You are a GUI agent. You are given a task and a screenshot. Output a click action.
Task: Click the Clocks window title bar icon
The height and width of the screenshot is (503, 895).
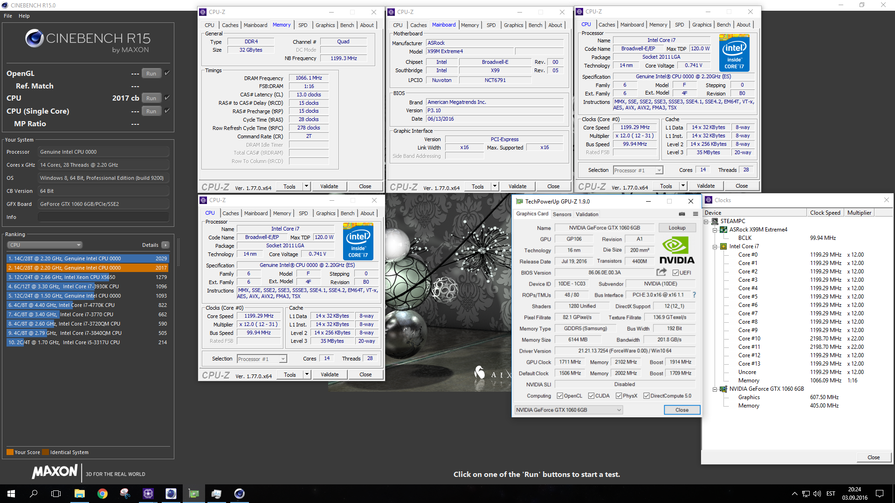tap(709, 200)
